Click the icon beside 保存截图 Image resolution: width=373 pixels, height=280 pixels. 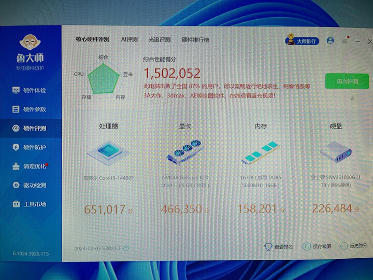point(306,246)
